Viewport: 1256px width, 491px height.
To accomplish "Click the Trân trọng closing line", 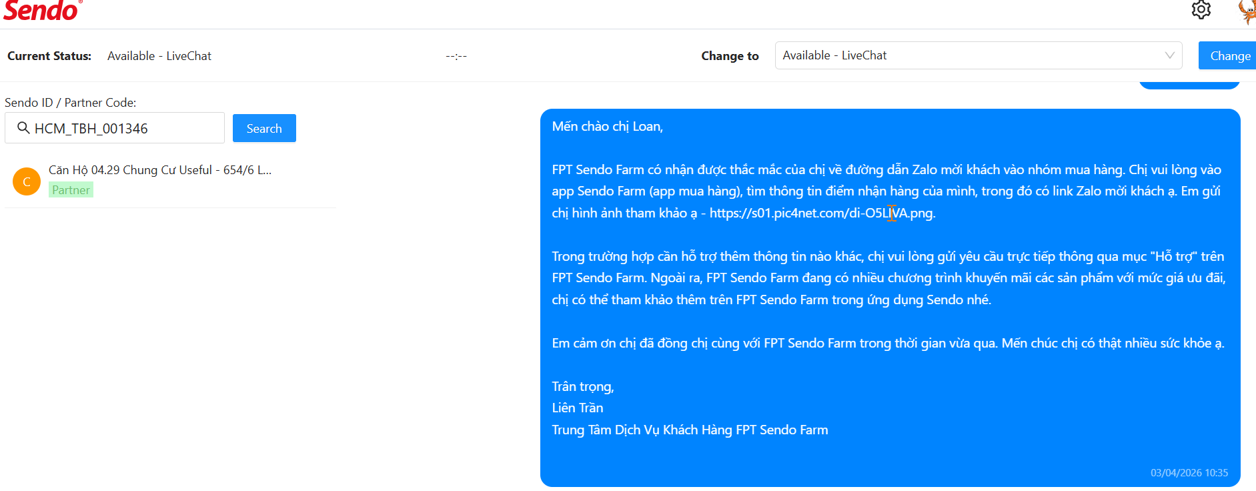I will [583, 387].
